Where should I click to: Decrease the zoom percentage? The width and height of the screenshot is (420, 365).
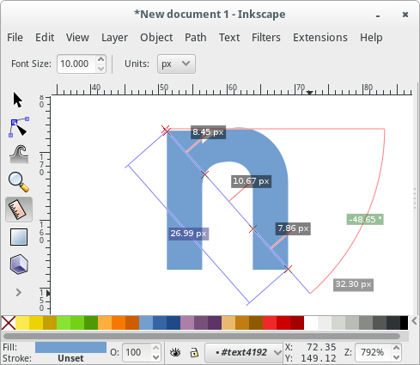pyautogui.click(x=396, y=357)
